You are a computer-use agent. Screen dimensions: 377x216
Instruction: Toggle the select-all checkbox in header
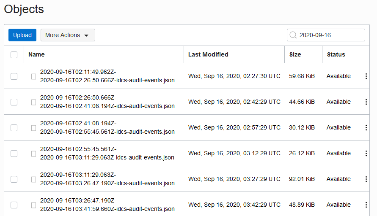click(14, 55)
